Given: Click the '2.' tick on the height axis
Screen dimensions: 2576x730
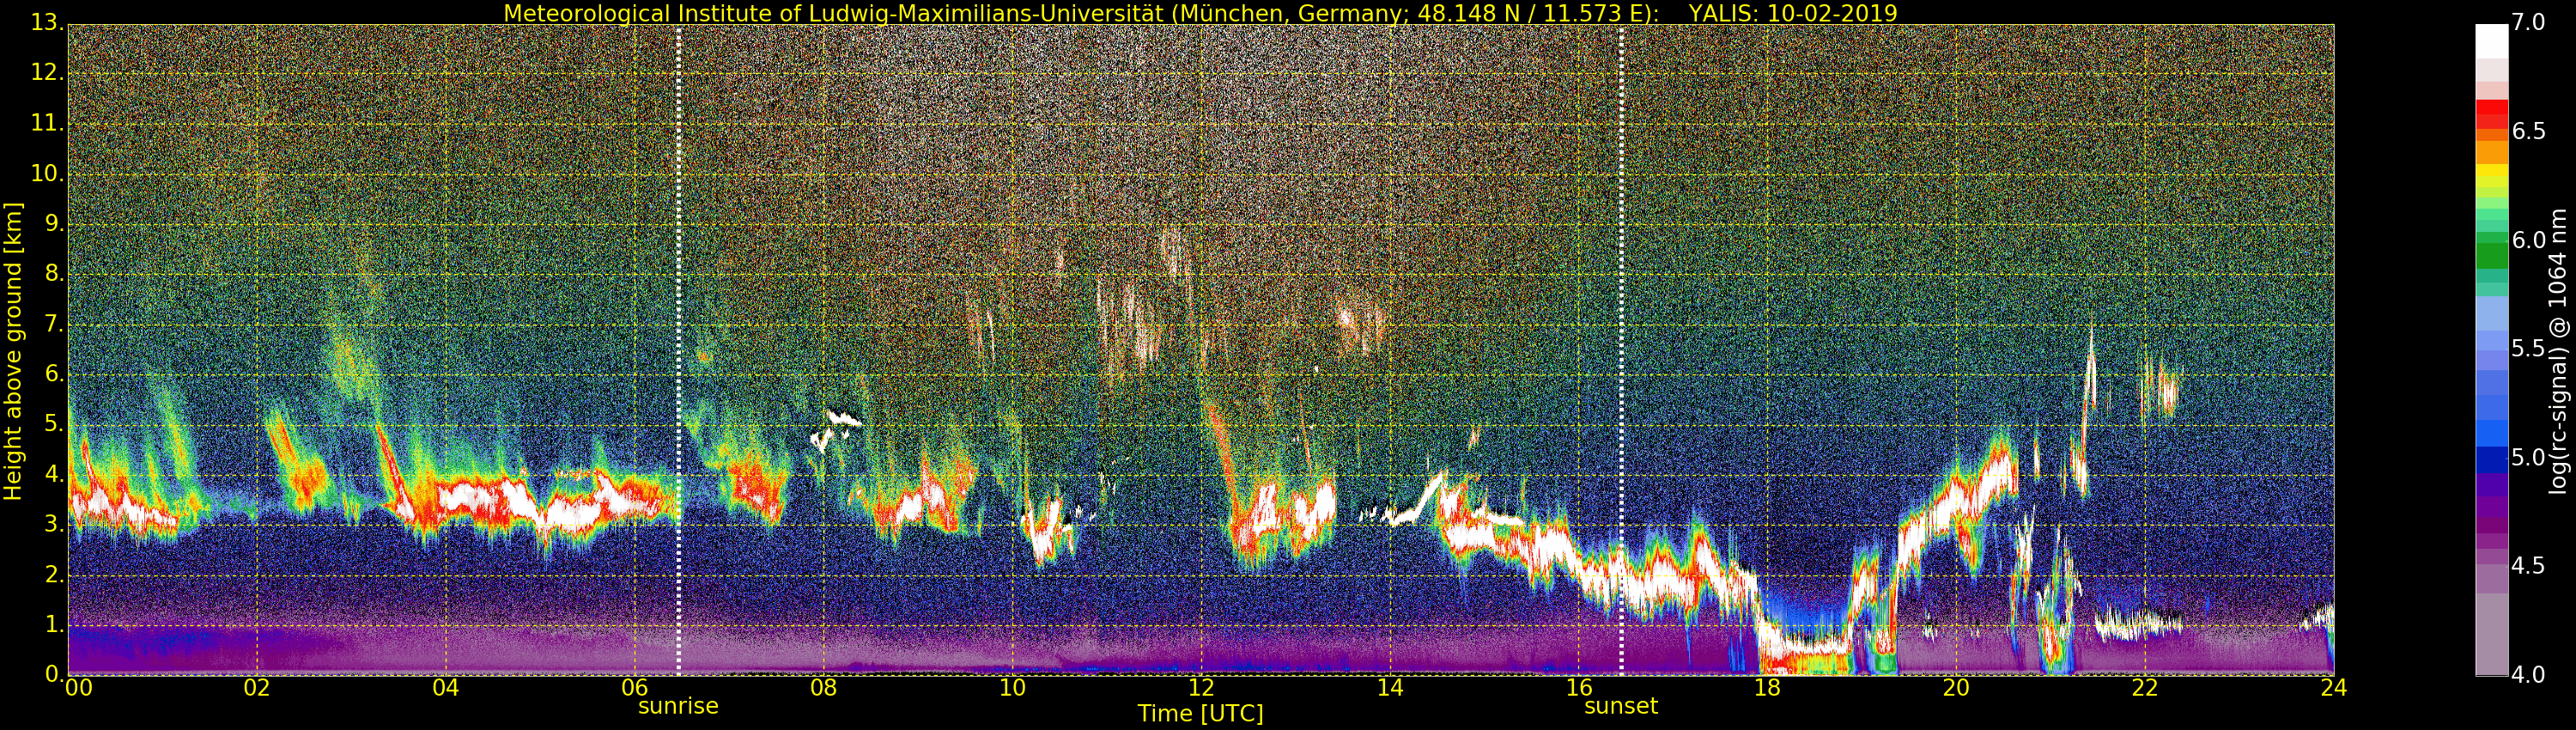Looking at the screenshot, I should click(x=54, y=575).
